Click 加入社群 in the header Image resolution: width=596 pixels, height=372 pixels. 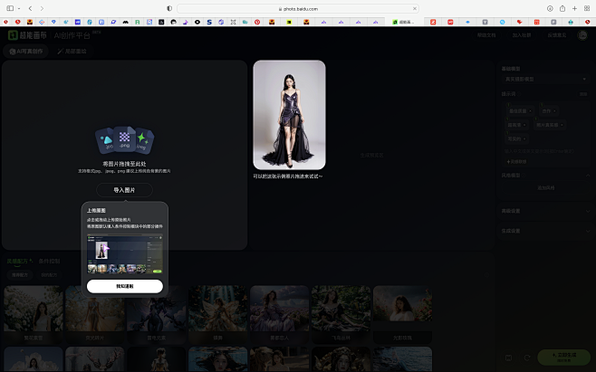point(522,35)
